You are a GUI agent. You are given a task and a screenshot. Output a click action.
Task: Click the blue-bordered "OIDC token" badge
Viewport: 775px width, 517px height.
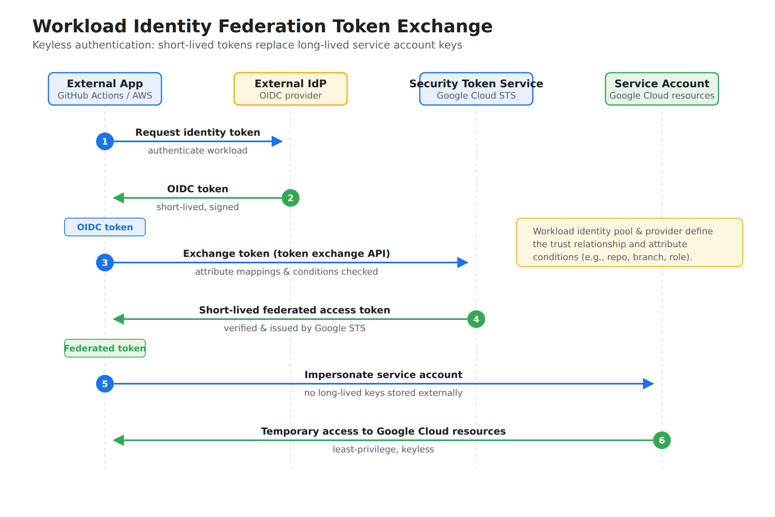[105, 227]
